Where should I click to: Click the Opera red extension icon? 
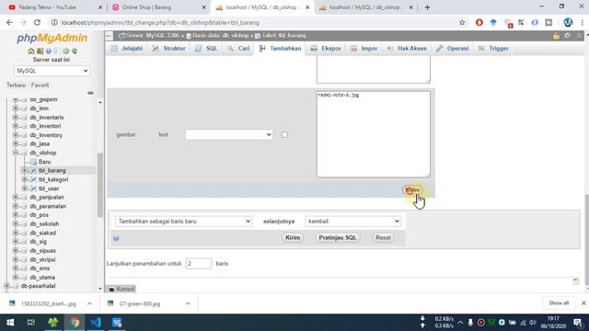coord(479,22)
